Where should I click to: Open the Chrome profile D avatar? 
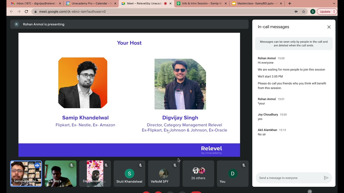click(313, 12)
